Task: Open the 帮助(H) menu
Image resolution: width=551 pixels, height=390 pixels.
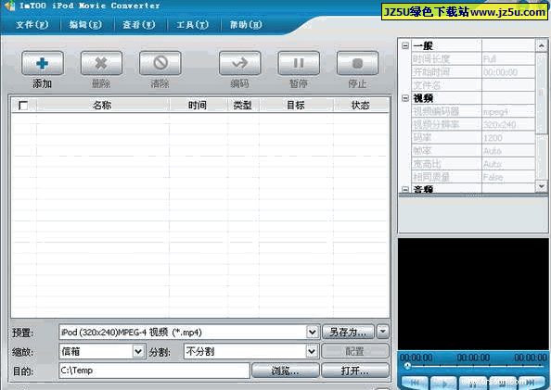Action: pos(246,25)
